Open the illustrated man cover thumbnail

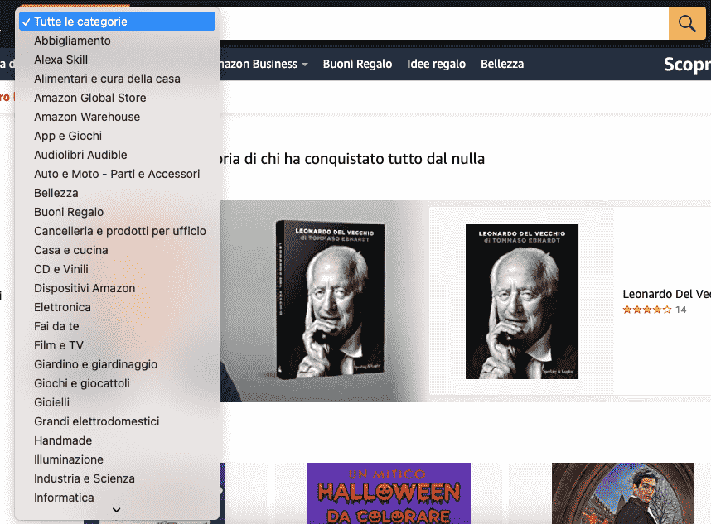coord(622,493)
